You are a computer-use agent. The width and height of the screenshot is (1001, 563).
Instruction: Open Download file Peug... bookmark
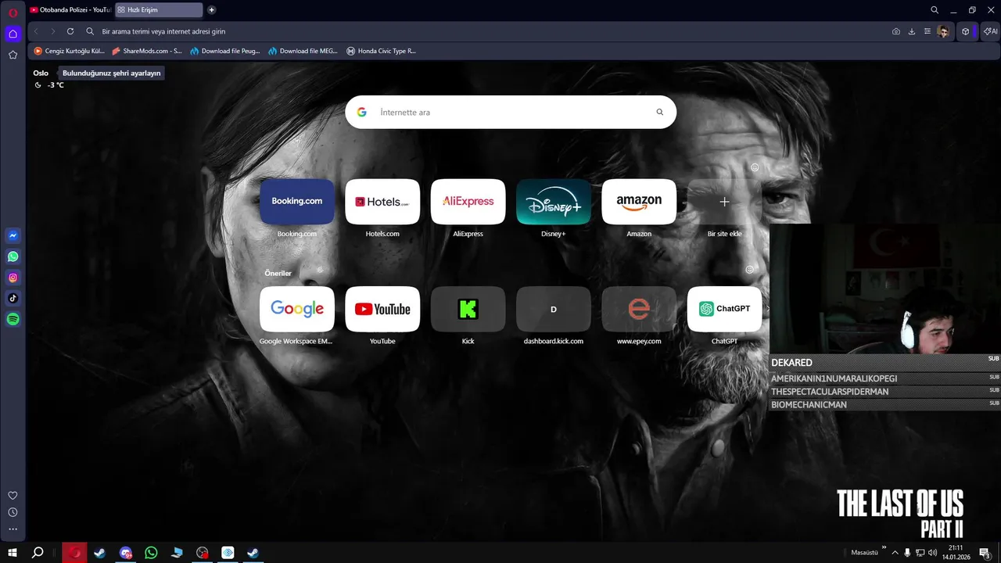pyautogui.click(x=225, y=51)
